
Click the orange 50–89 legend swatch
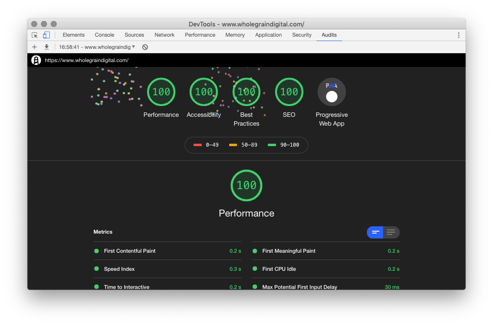(233, 145)
